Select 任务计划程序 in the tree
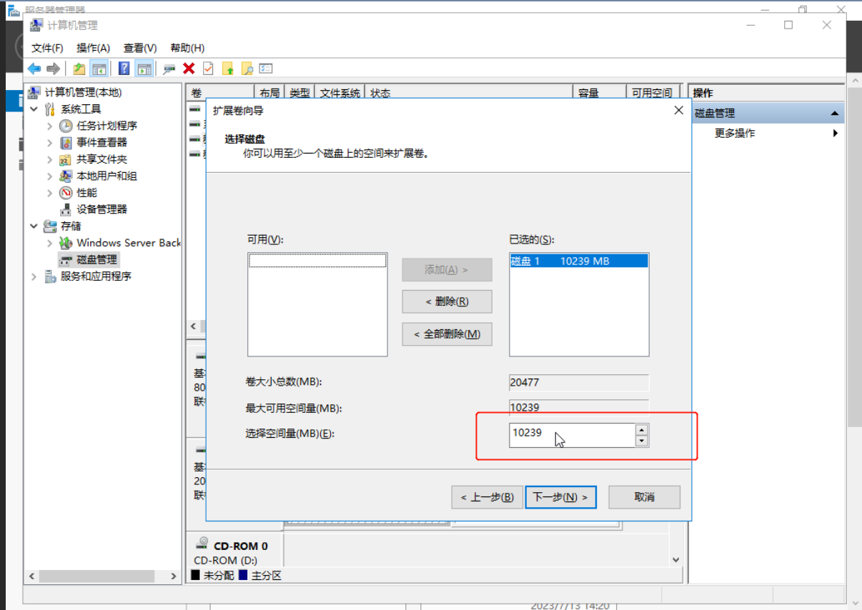This screenshot has width=862, height=610. 107,125
